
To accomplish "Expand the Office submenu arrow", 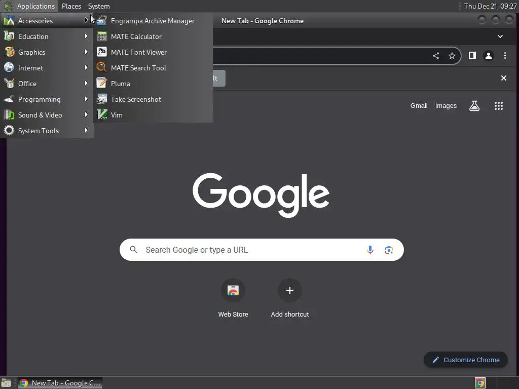I will (86, 83).
